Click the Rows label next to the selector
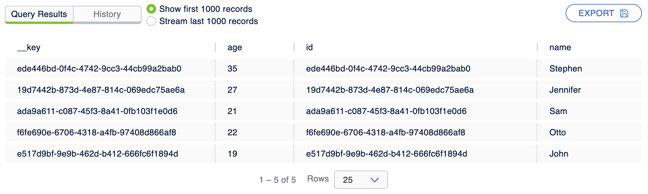The width and height of the screenshot is (648, 194). [318, 179]
